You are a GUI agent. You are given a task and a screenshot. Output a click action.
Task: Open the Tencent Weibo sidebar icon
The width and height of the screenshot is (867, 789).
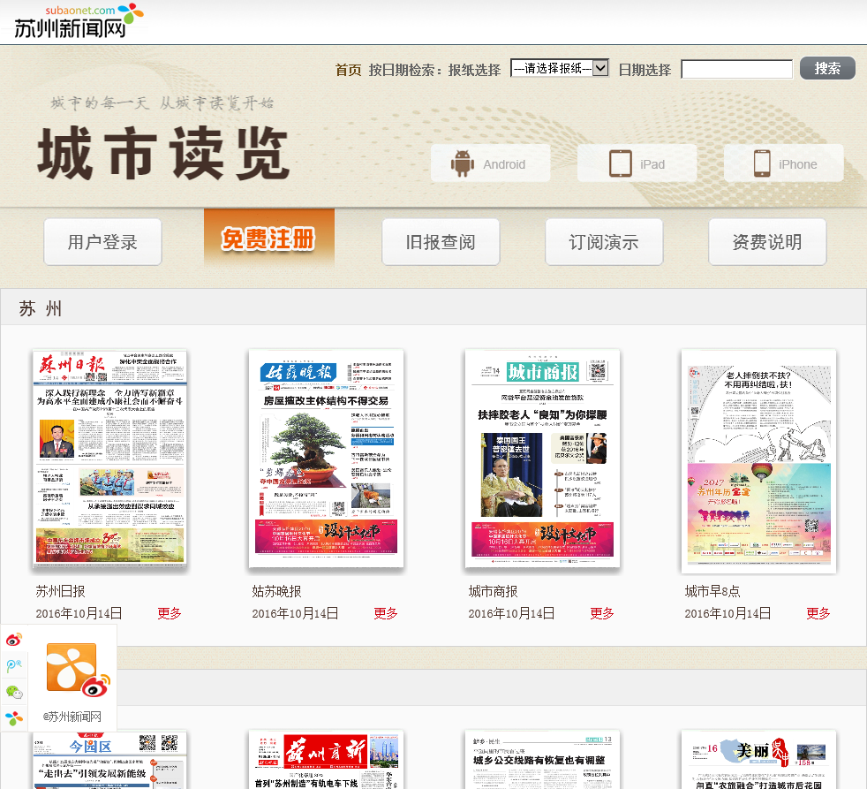14,665
